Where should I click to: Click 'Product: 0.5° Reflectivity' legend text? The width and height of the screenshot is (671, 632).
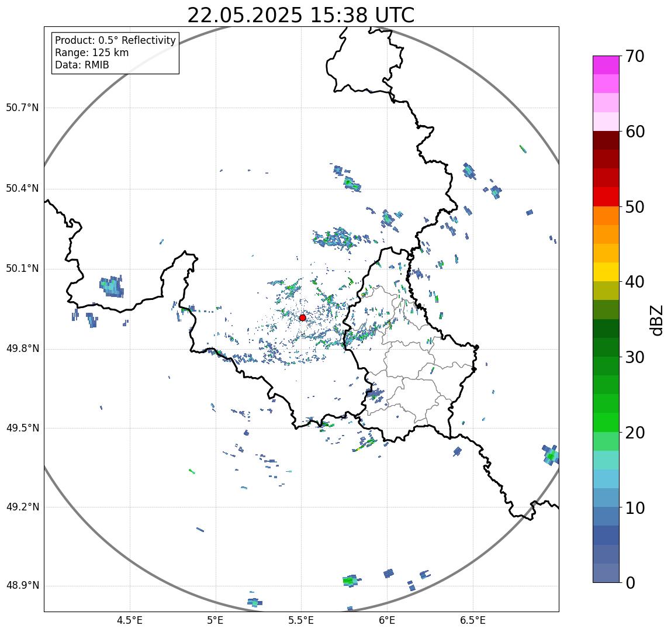pos(116,40)
